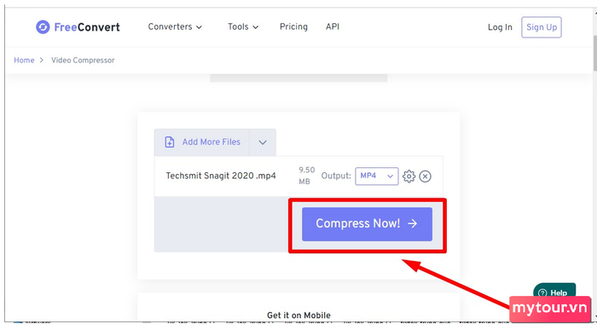Click the page's vertical scrollbar
Viewport: 597px width, 330px height.
point(594,53)
